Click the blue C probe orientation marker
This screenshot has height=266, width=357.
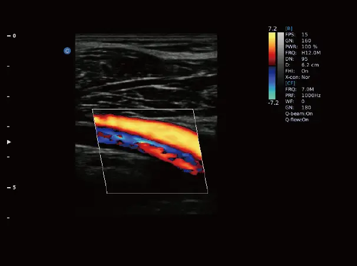click(67, 51)
